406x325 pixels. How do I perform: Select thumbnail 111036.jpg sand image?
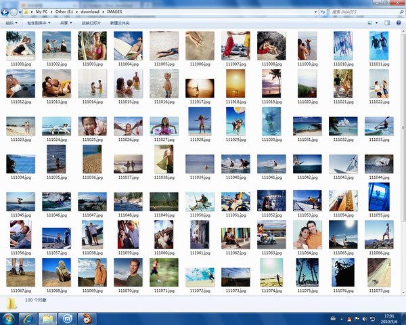pos(92,159)
